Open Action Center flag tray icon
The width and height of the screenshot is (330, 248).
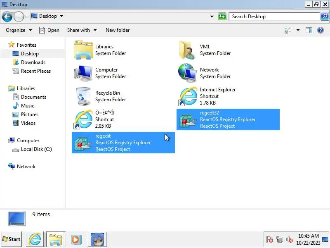269,240
